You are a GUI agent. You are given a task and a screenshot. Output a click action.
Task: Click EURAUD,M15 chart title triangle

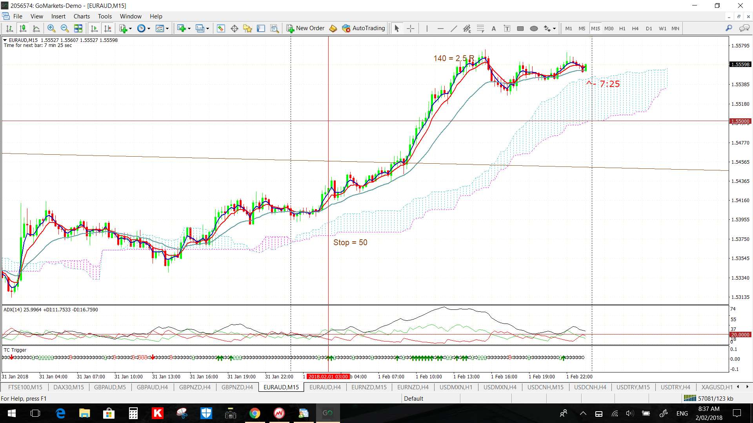pyautogui.click(x=5, y=40)
